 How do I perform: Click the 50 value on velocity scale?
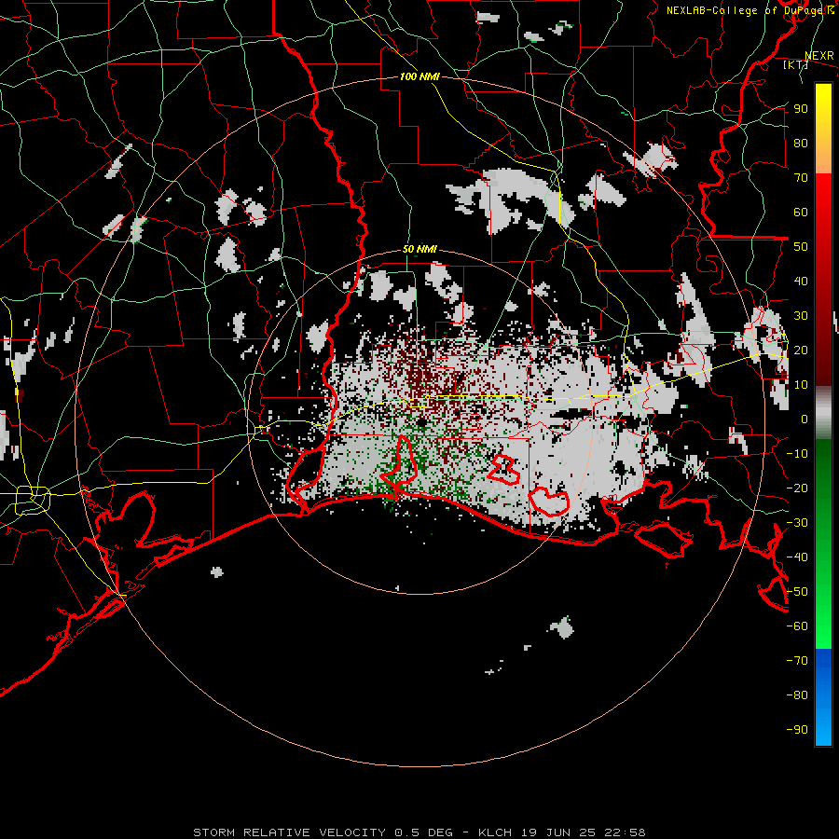click(801, 247)
